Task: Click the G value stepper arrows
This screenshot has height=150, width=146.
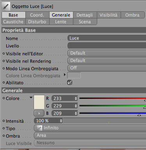Action: tap(76, 106)
